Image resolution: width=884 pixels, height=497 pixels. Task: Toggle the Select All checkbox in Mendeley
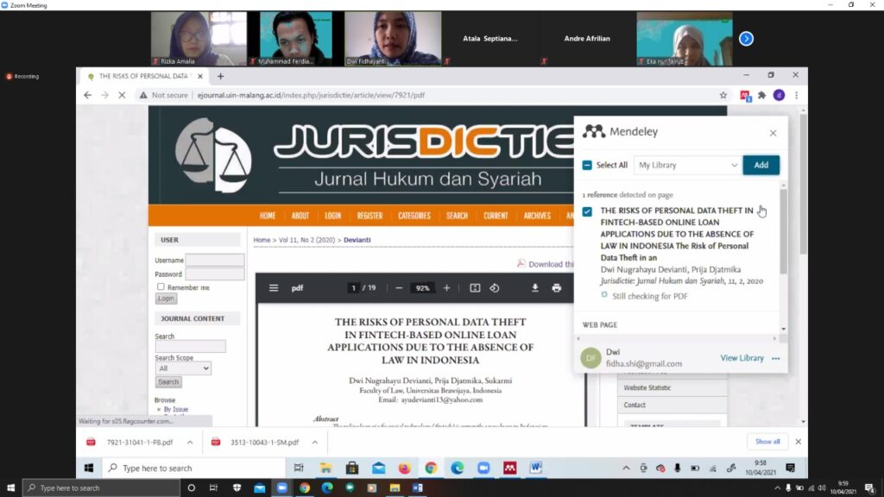tap(587, 165)
